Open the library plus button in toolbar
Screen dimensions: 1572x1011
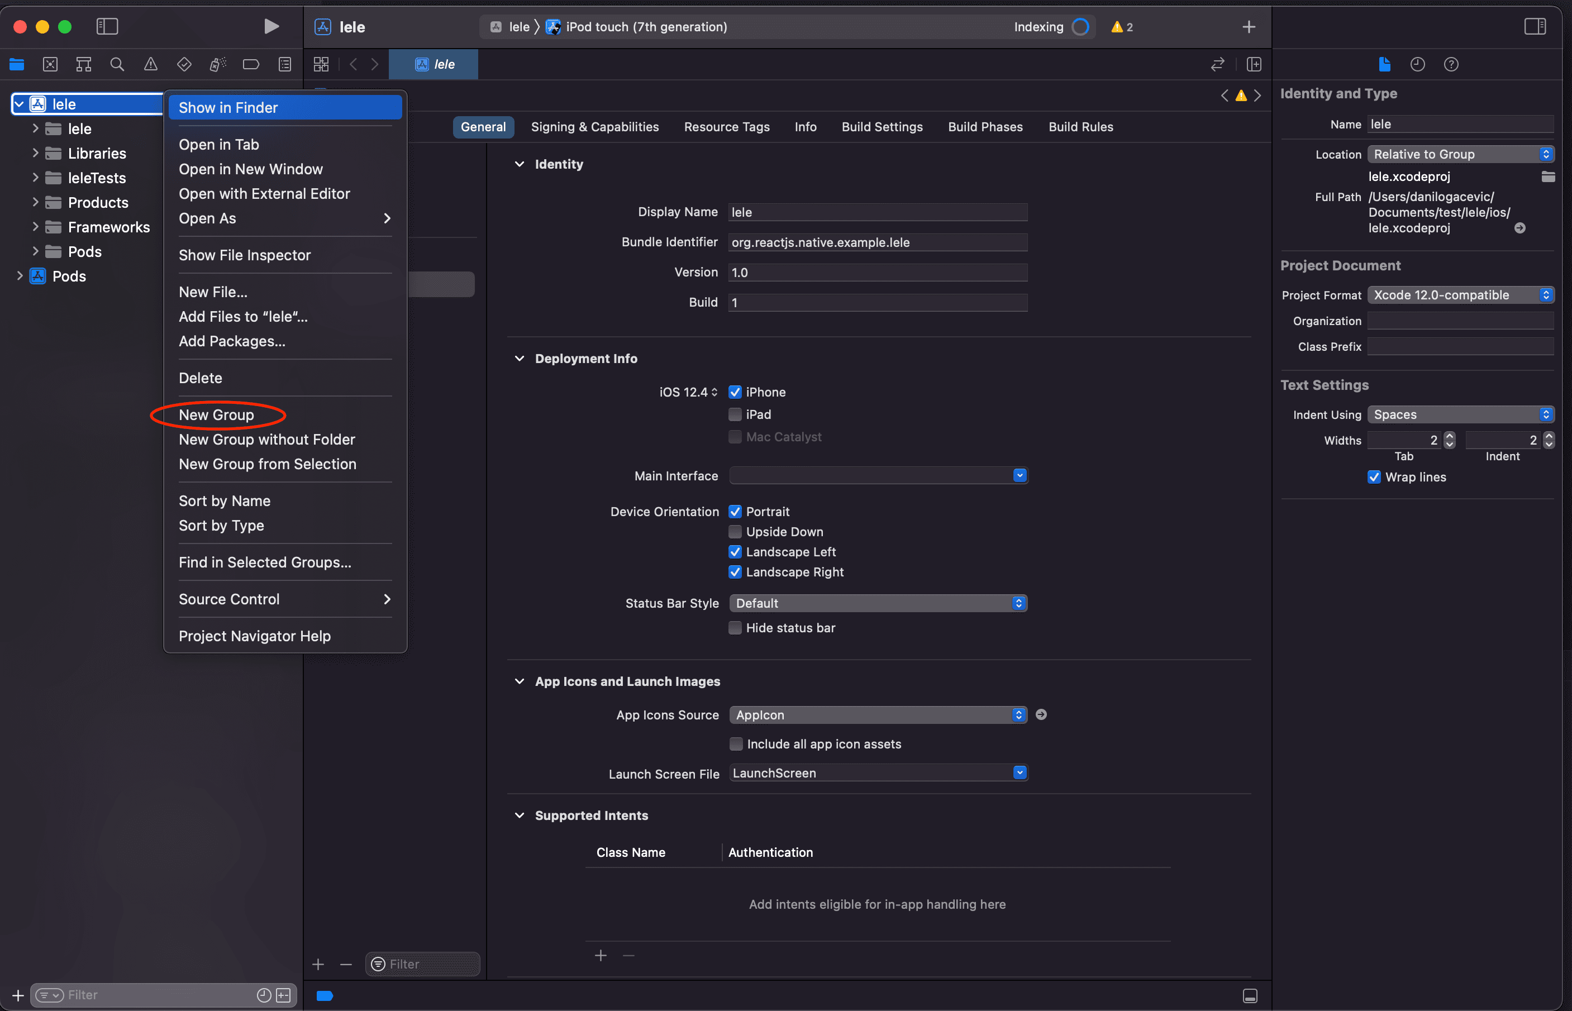pyautogui.click(x=1249, y=27)
